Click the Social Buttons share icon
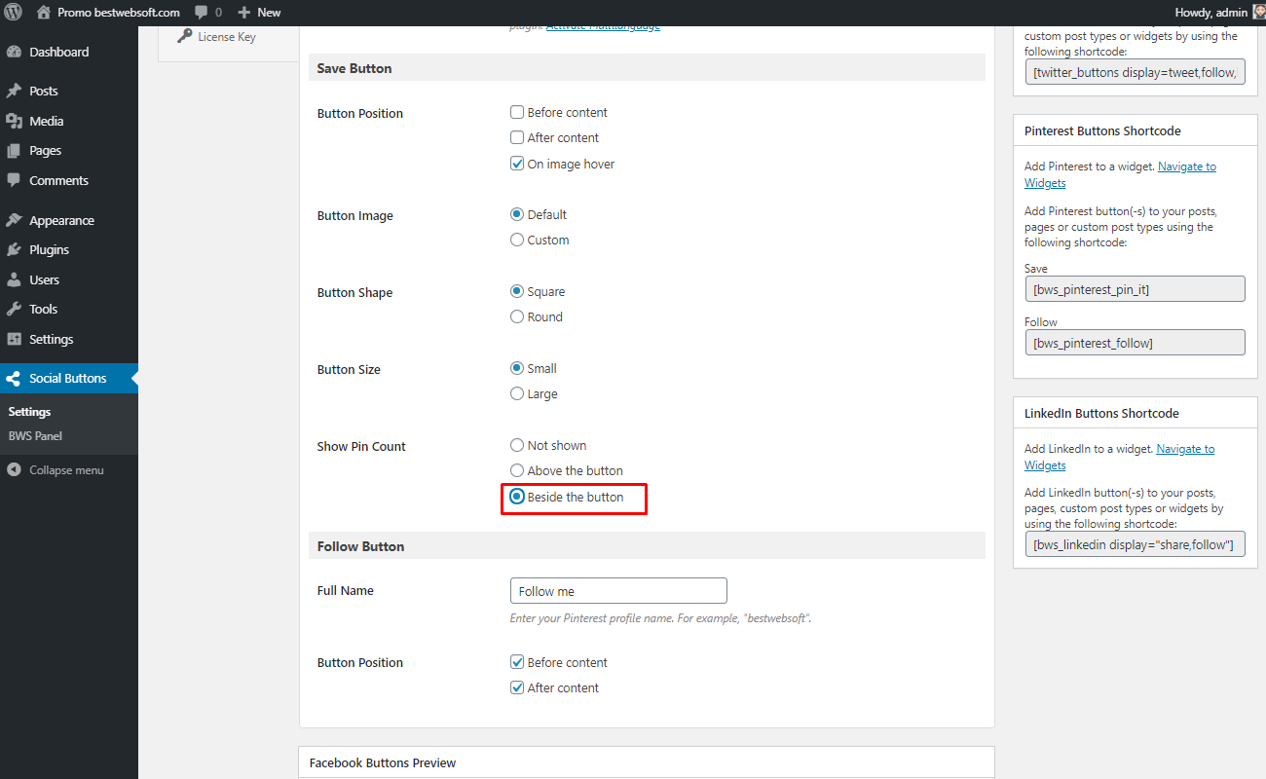 (x=14, y=378)
